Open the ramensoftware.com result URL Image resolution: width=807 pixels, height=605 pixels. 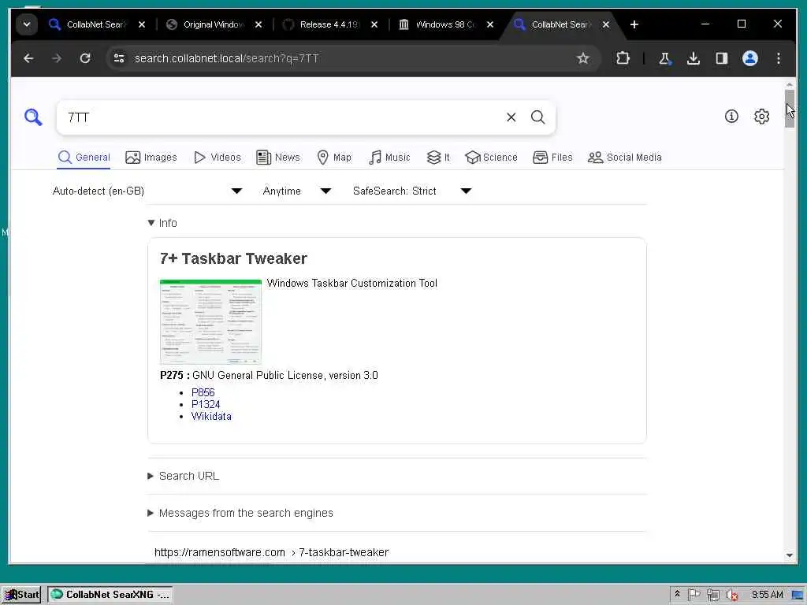(271, 552)
